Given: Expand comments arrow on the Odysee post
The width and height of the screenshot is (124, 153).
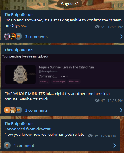Looking at the screenshot, I should tap(121, 37).
